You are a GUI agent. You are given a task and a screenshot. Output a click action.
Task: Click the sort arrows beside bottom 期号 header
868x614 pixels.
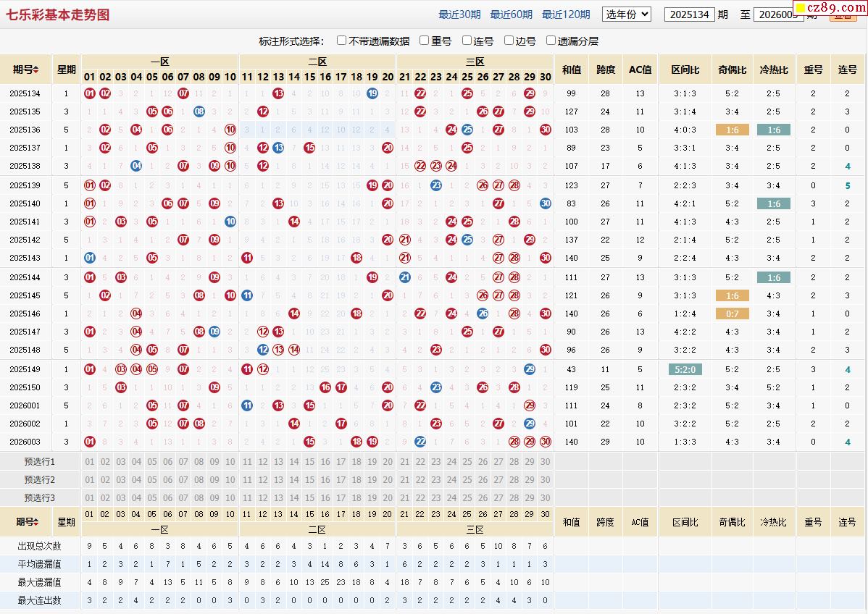[37, 522]
